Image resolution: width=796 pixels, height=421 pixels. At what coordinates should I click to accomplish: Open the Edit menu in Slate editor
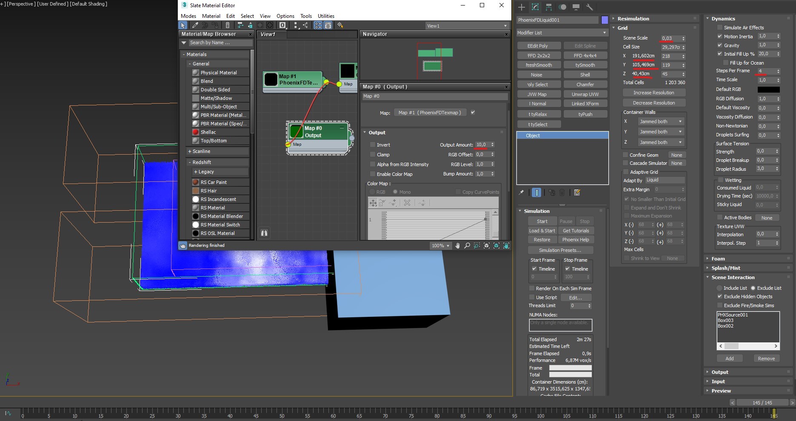tap(231, 16)
